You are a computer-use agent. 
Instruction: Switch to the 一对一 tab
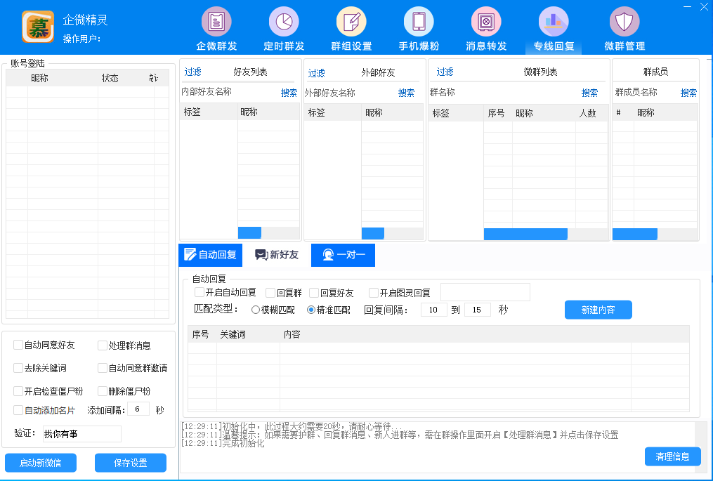tap(343, 255)
